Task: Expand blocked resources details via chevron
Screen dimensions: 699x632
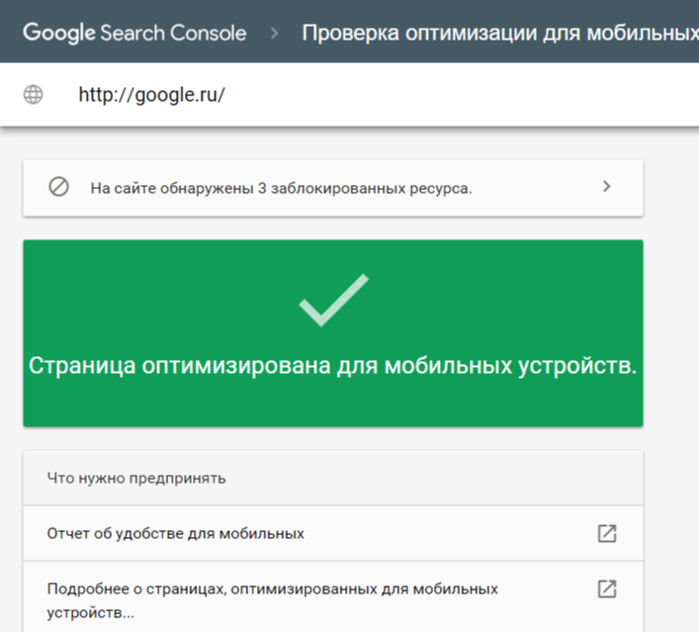Action: (x=606, y=186)
